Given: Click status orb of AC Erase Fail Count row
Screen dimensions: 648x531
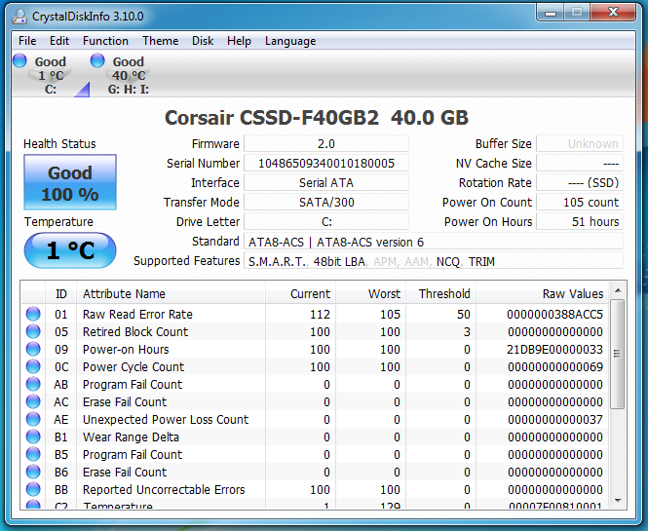Looking at the screenshot, I should point(33,401).
